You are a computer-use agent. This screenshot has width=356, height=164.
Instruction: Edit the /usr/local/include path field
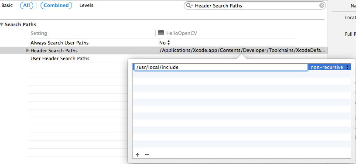pos(221,67)
